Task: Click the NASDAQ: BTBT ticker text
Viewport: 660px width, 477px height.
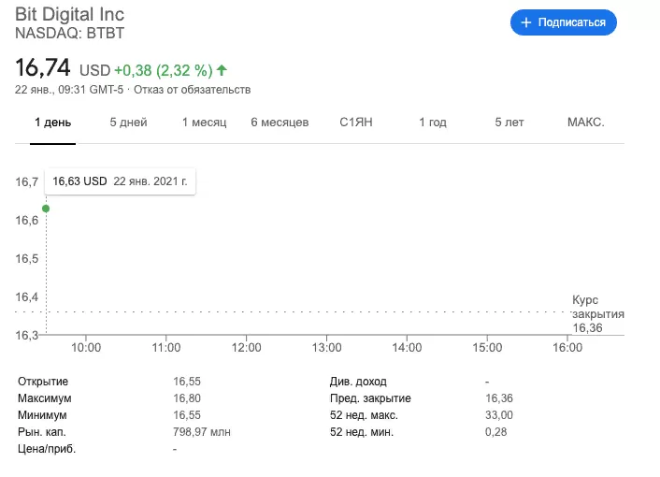Action: pyautogui.click(x=69, y=34)
